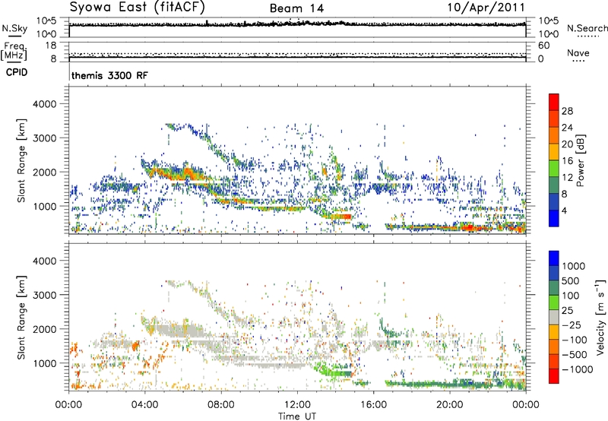The image size is (608, 421).
Task: Click the 'Syowa East (fitACF)' plot title
Action: [137, 8]
